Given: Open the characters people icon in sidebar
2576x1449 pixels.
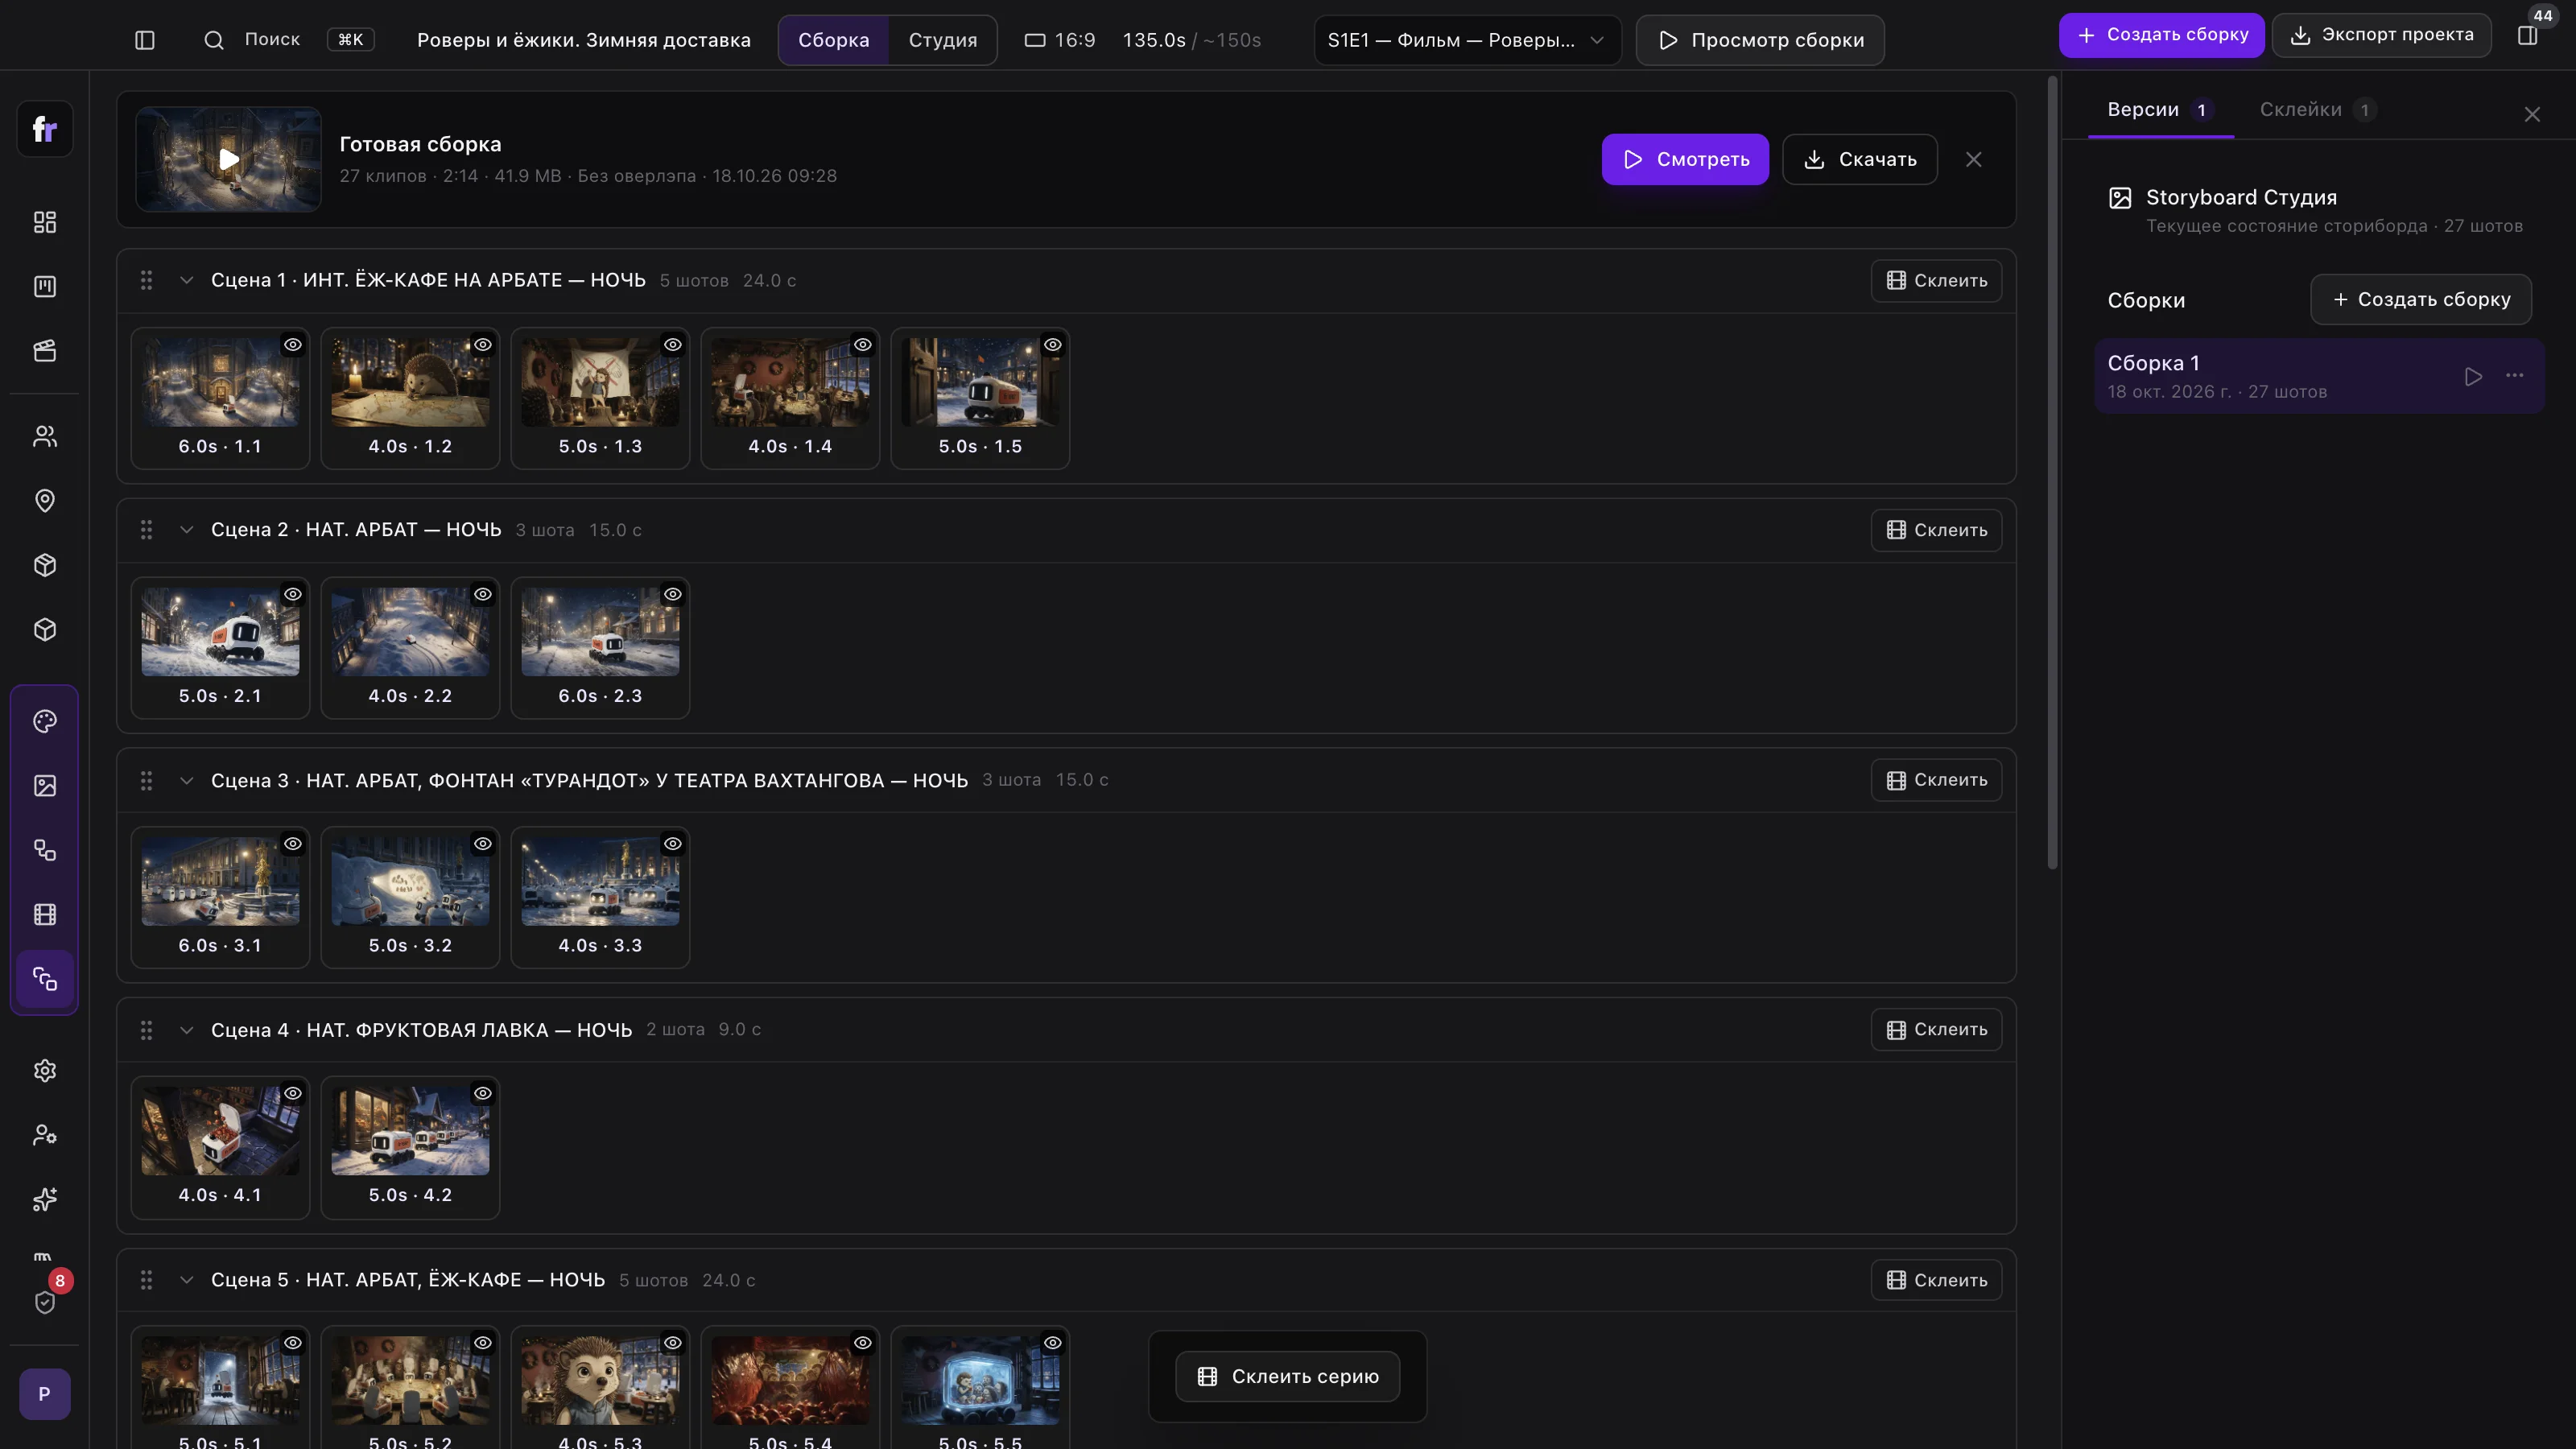Looking at the screenshot, I should 45,436.
